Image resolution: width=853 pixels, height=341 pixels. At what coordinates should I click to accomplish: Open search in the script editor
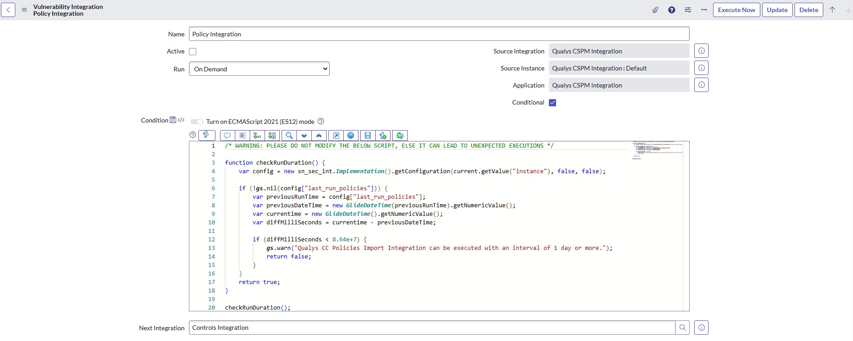[x=289, y=136]
